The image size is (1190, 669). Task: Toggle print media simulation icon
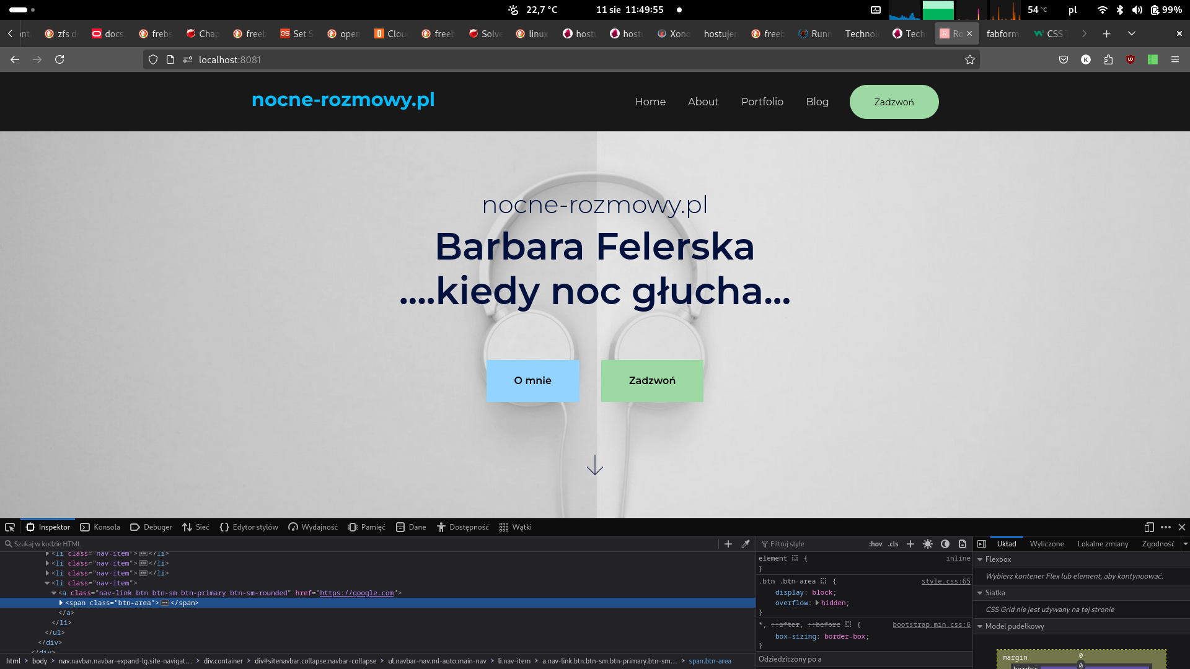pyautogui.click(x=962, y=544)
